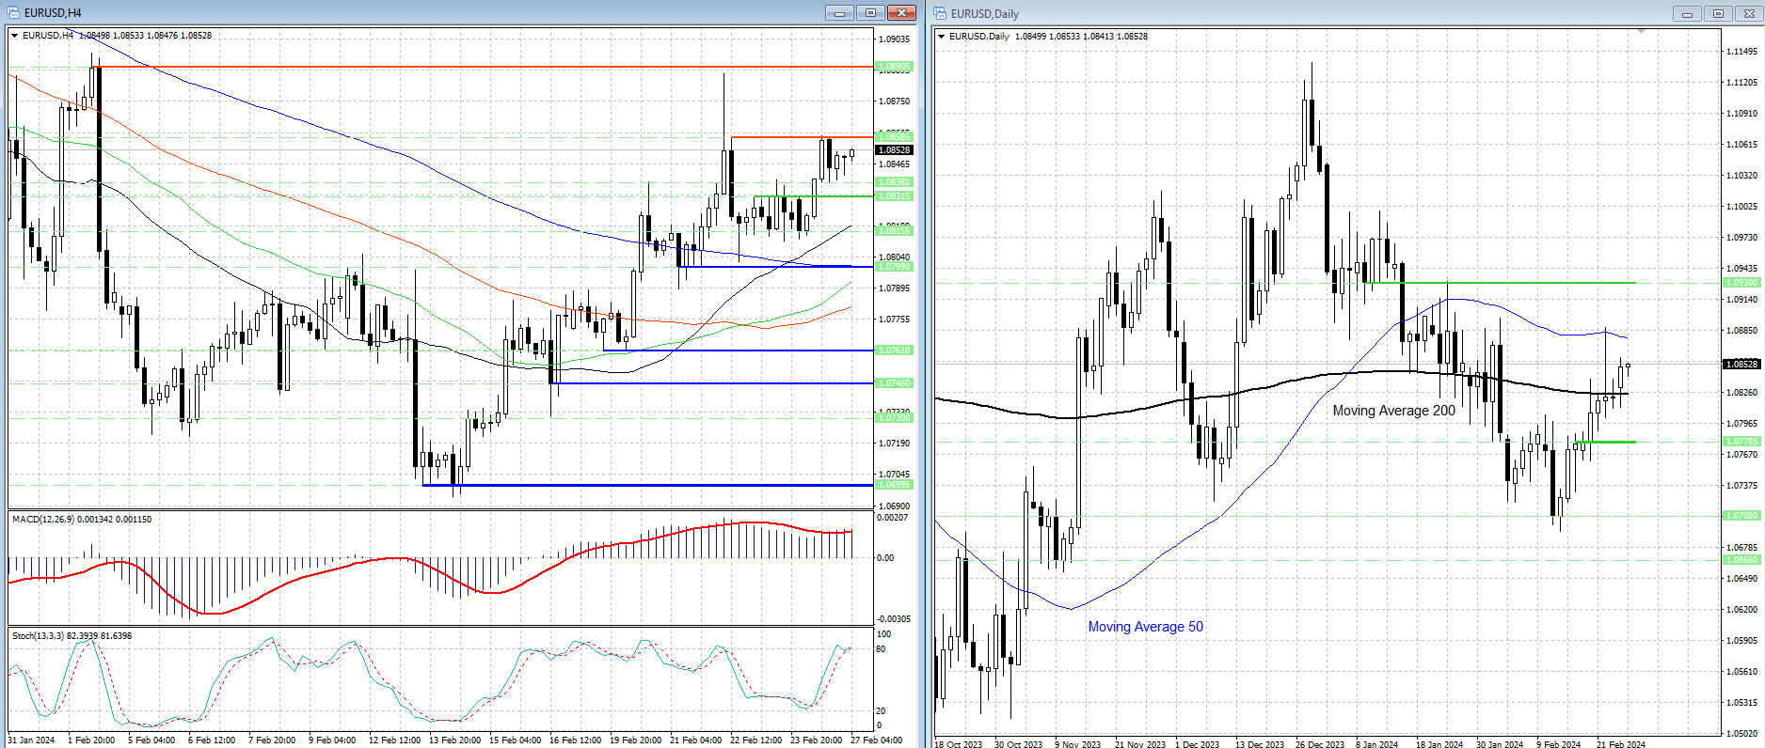Screen dimensions: 1765x748
Task: Click the EURUSD,H4 window chart icon
Action: tap(13, 13)
